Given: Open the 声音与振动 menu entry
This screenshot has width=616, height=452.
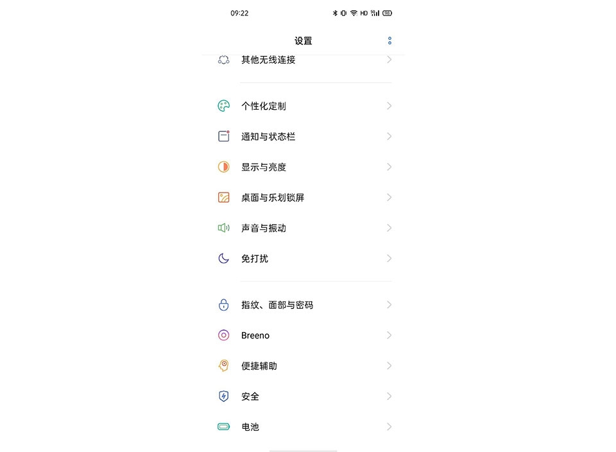Looking at the screenshot, I should point(304,228).
